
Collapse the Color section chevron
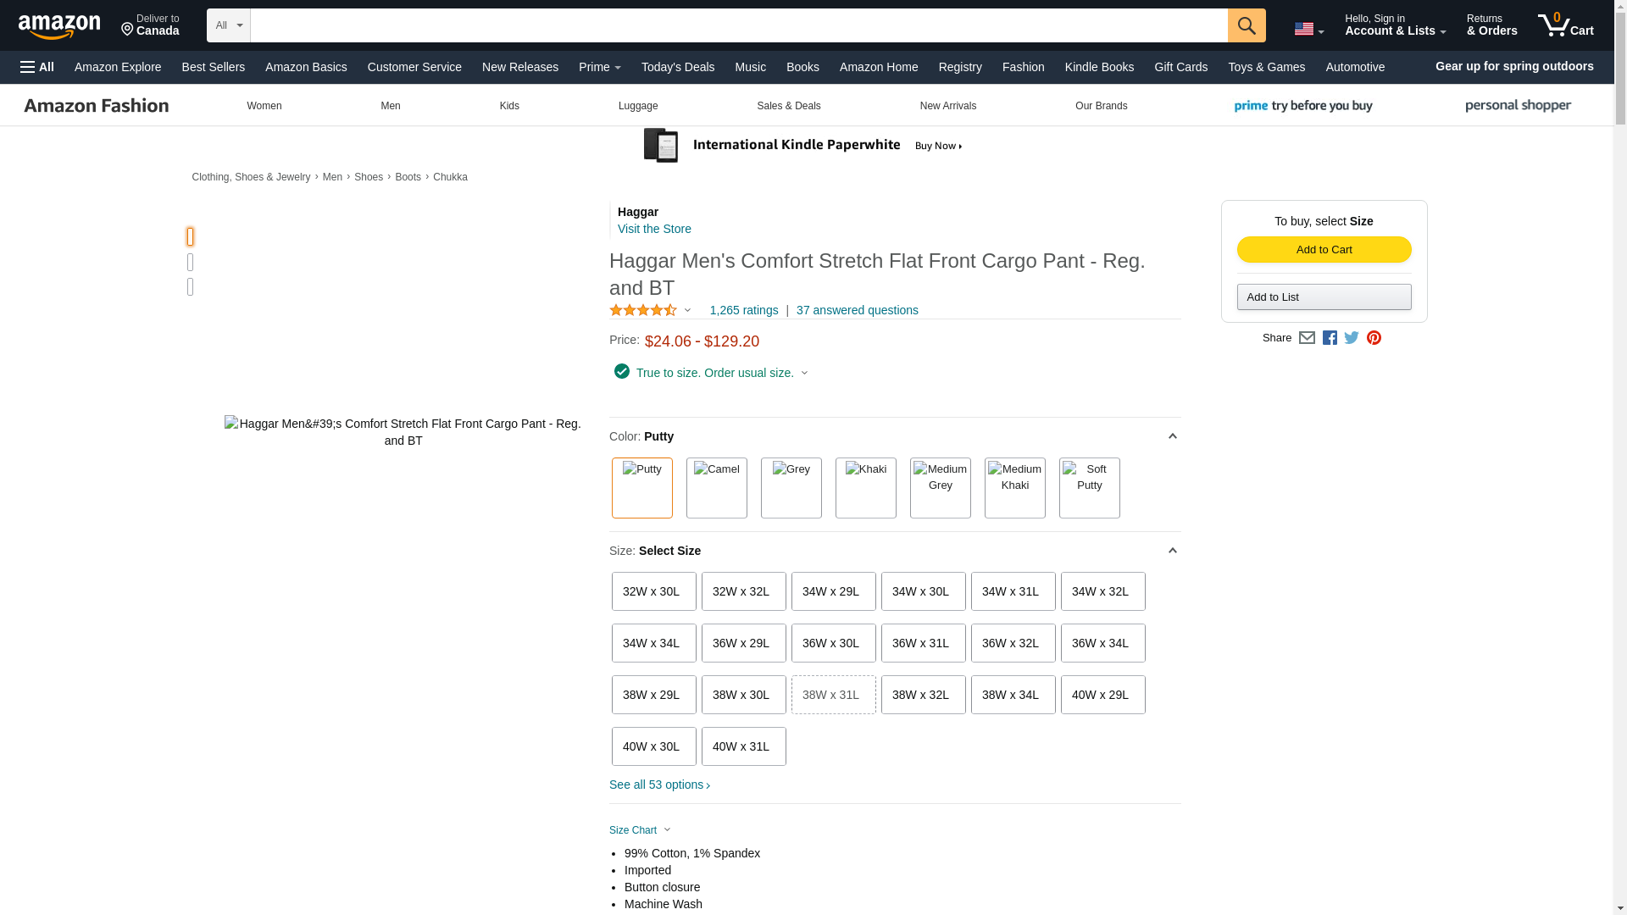[1172, 436]
